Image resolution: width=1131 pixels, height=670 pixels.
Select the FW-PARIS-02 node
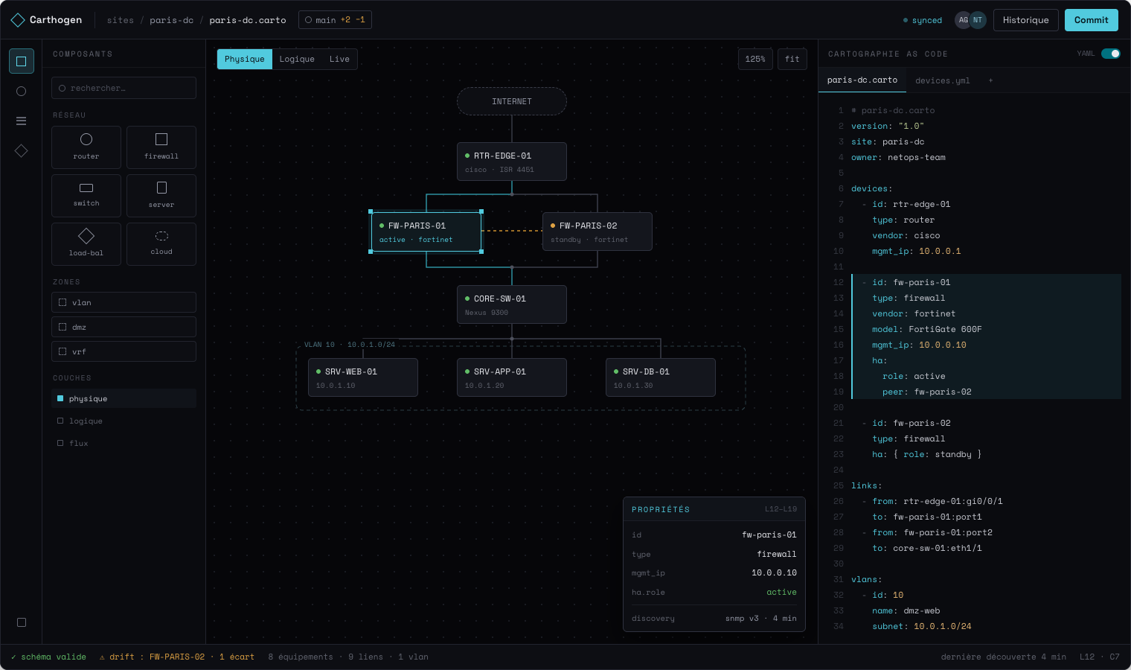coord(597,232)
